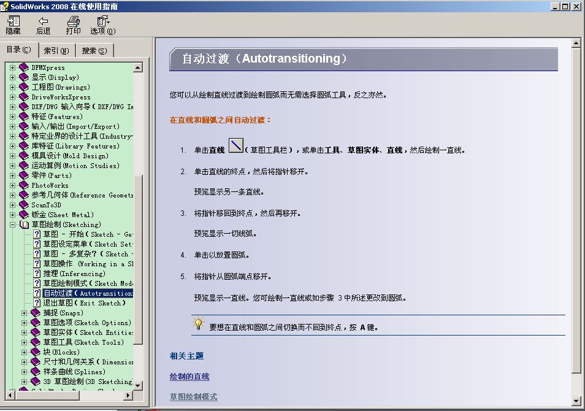The image size is (585, 411).
Task: Click the Hide (隐藏) toolbar icon
Action: 13,25
